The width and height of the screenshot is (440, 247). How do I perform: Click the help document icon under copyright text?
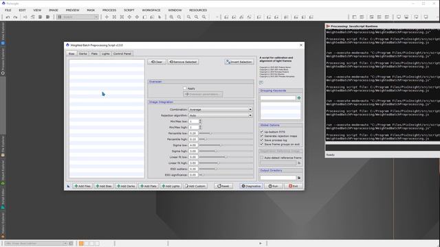pyautogui.click(x=261, y=82)
